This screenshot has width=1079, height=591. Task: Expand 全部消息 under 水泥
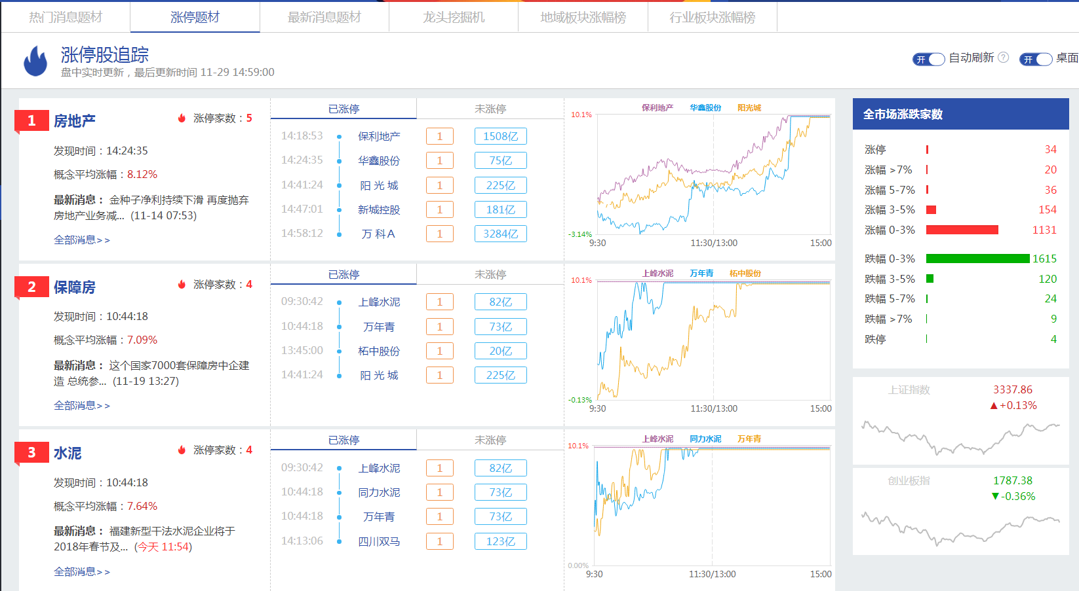[81, 572]
